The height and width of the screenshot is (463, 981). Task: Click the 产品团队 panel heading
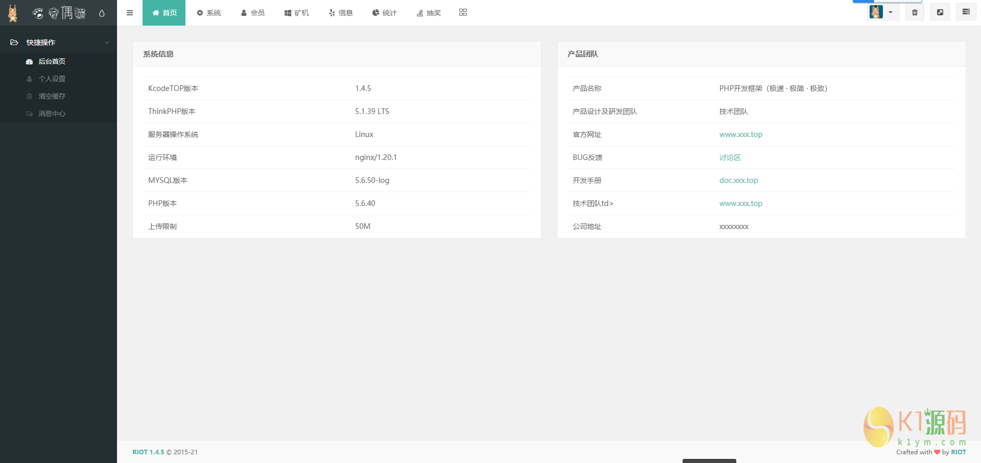[x=582, y=54]
